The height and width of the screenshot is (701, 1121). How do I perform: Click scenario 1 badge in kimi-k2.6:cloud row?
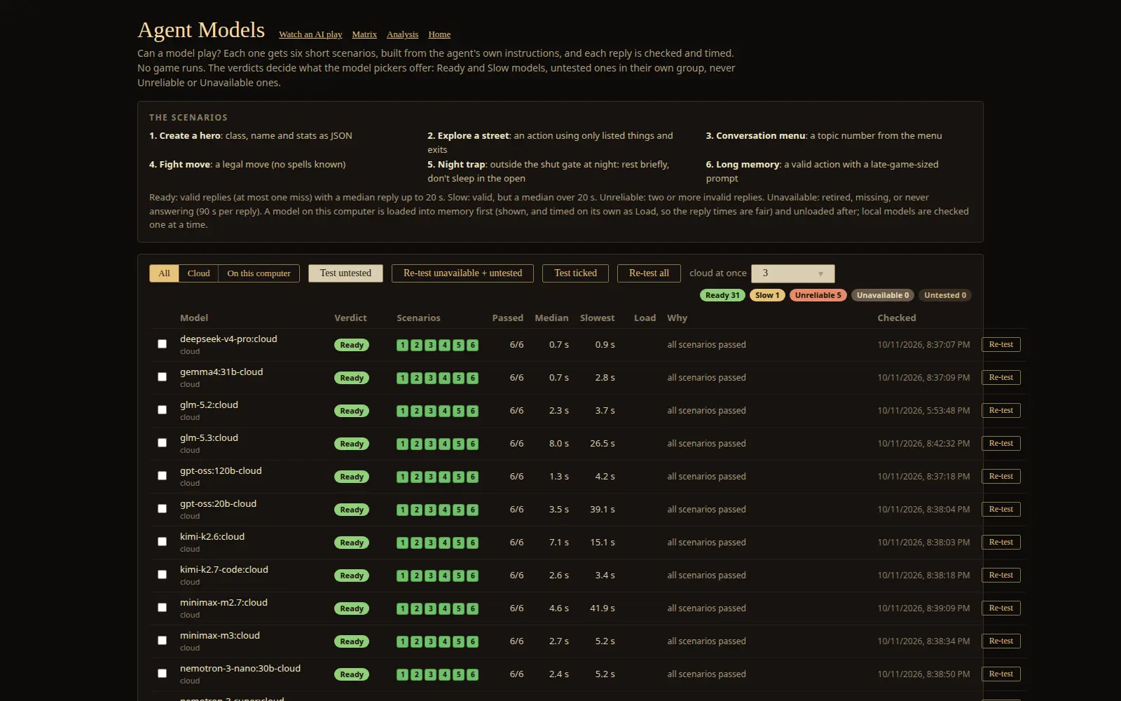[x=402, y=543]
